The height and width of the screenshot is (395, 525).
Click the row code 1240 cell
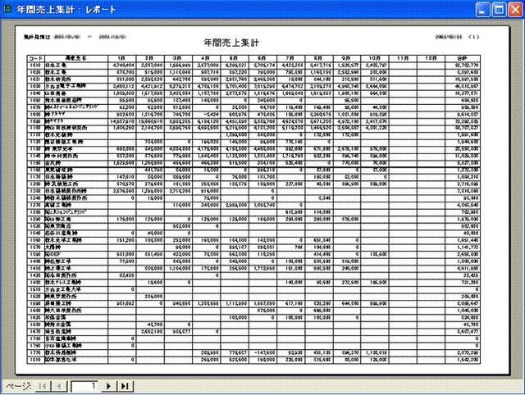pos(35,198)
